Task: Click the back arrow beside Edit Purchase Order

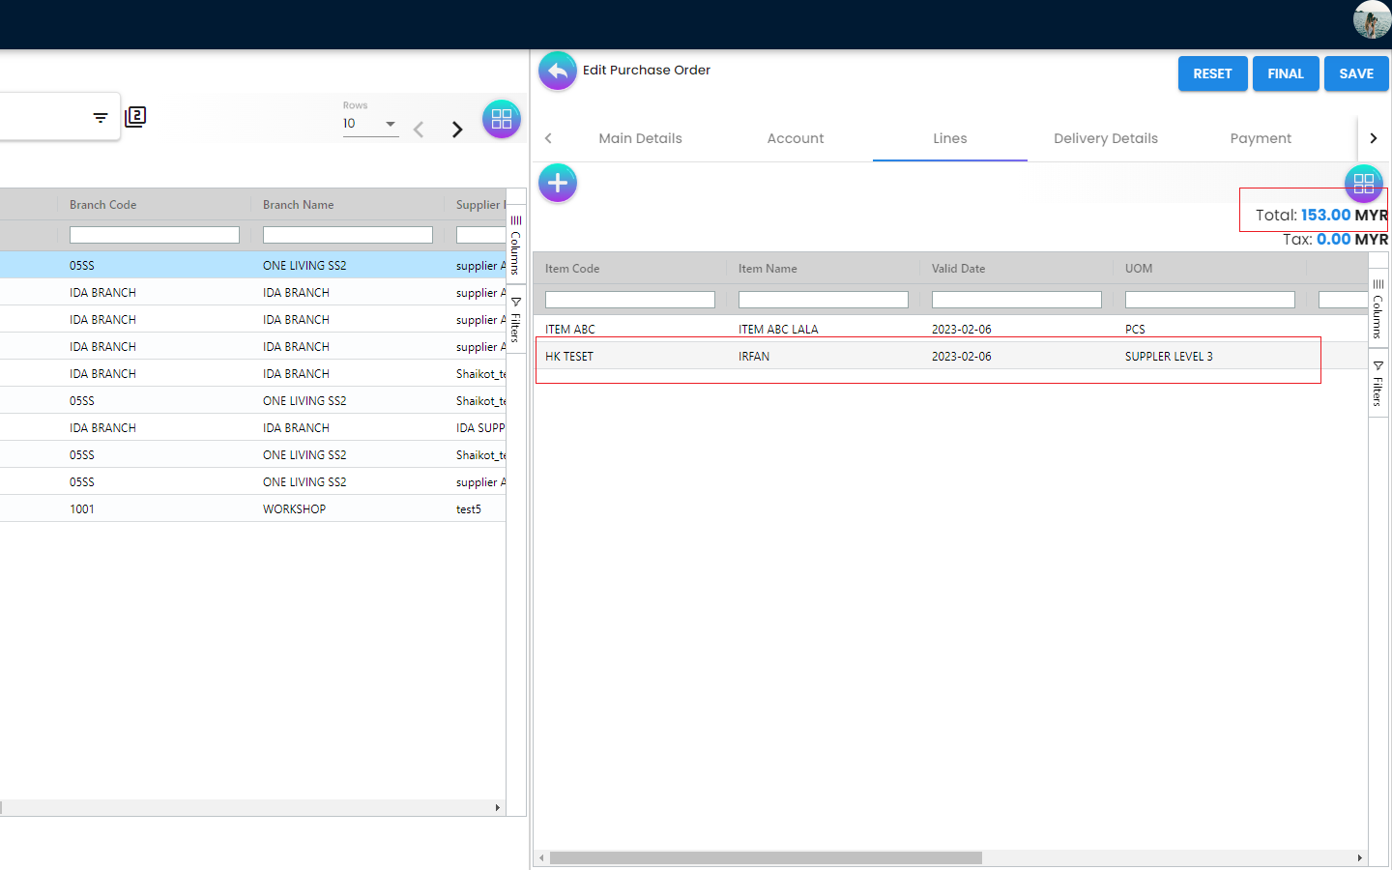Action: pyautogui.click(x=557, y=71)
